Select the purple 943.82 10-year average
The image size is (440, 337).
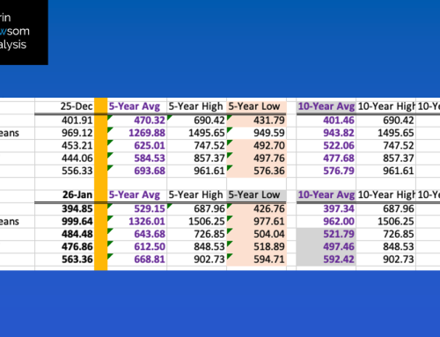pos(326,133)
